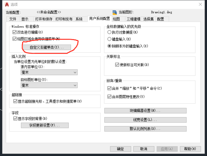207x156 pixels.
Task: Open the 打印和发布 tab
Action: coord(64,19)
